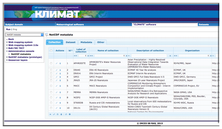Click the copy record icon in footer
Viewport: 222px width, 129px height.
[58, 114]
